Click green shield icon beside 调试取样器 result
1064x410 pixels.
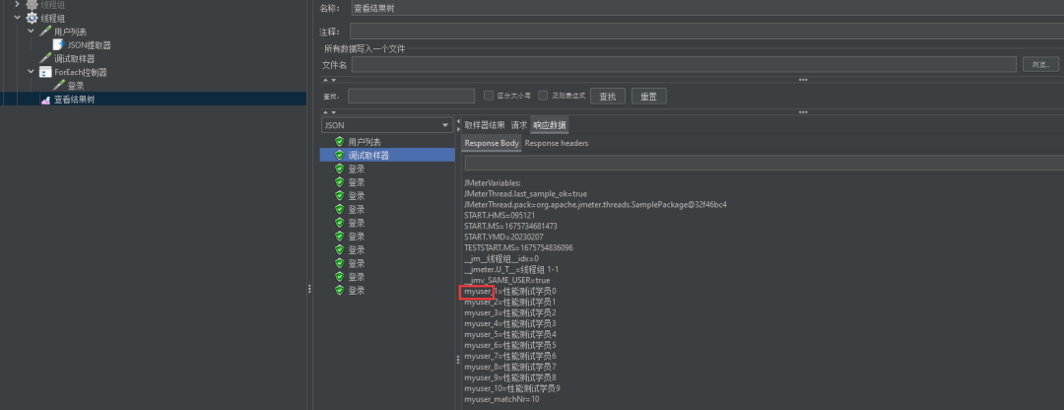coord(339,156)
